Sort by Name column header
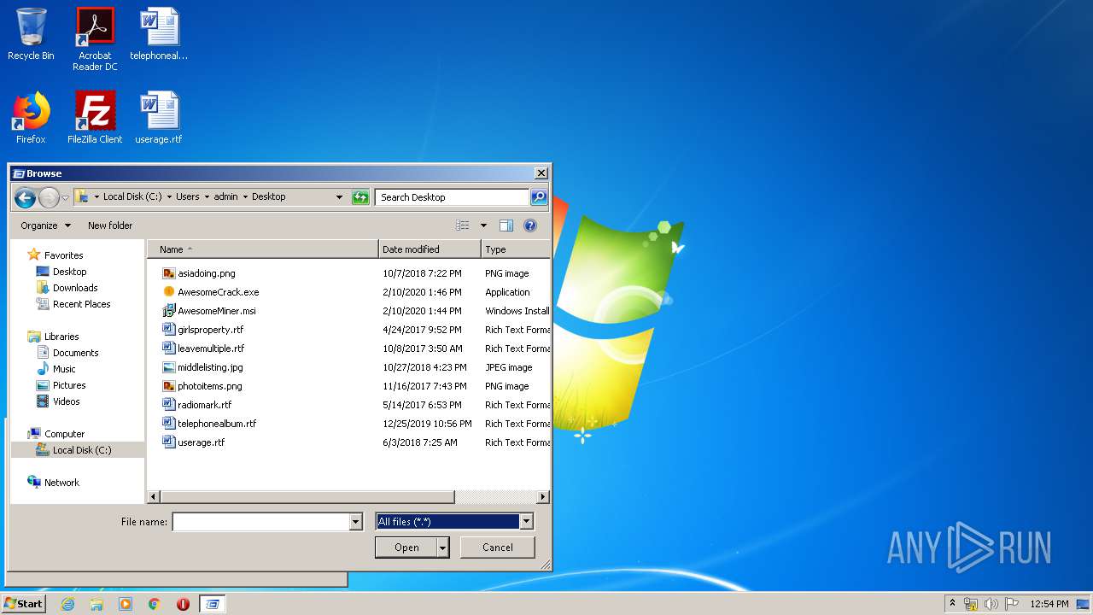Screen dimensions: 1093x615 click(263, 249)
